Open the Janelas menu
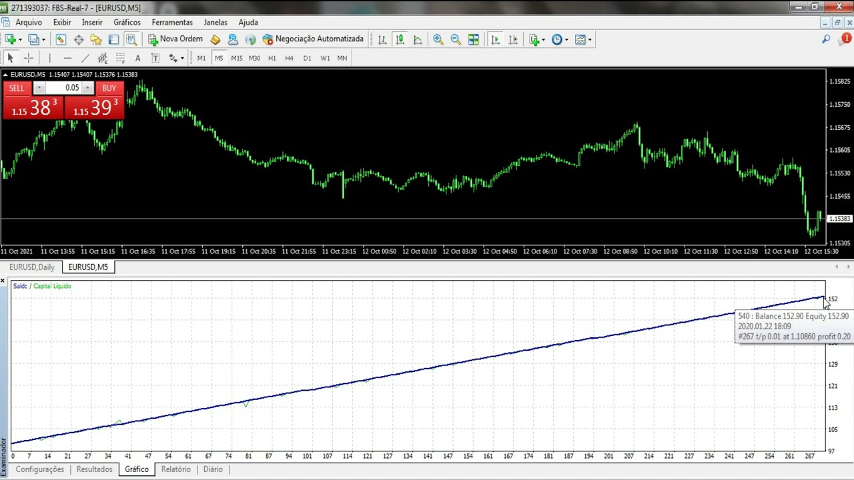 216,22
